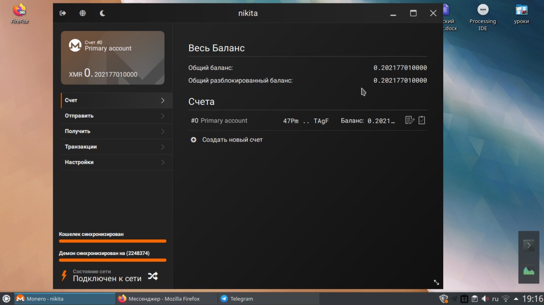The height and width of the screenshot is (305, 544).
Task: Open the Транзакции menu item
Action: pyautogui.click(x=116, y=147)
